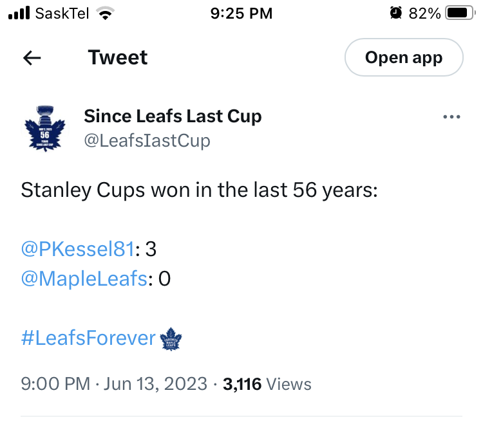The width and height of the screenshot is (483, 424).
Task: Tap the 9:00 PM · Jun 13, 2023 timestamp
Action: coord(114,385)
